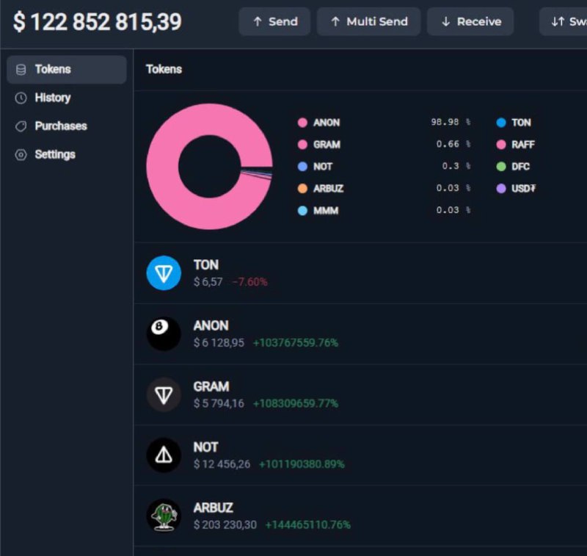Click the DFC green legend dot

[501, 166]
